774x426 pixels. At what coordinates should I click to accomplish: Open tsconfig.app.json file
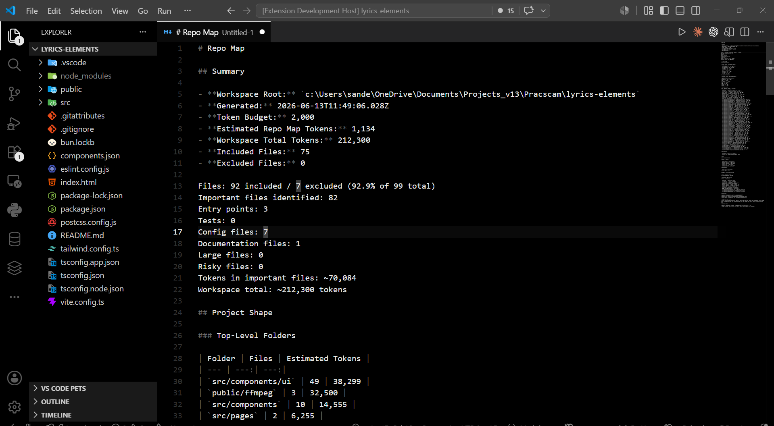93,262
